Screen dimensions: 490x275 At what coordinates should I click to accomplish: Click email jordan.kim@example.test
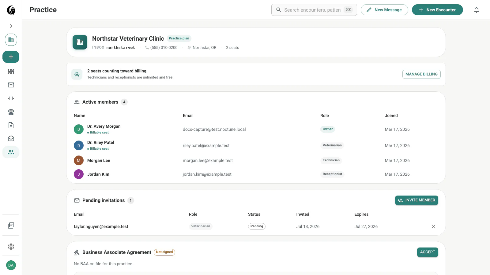(x=207, y=174)
